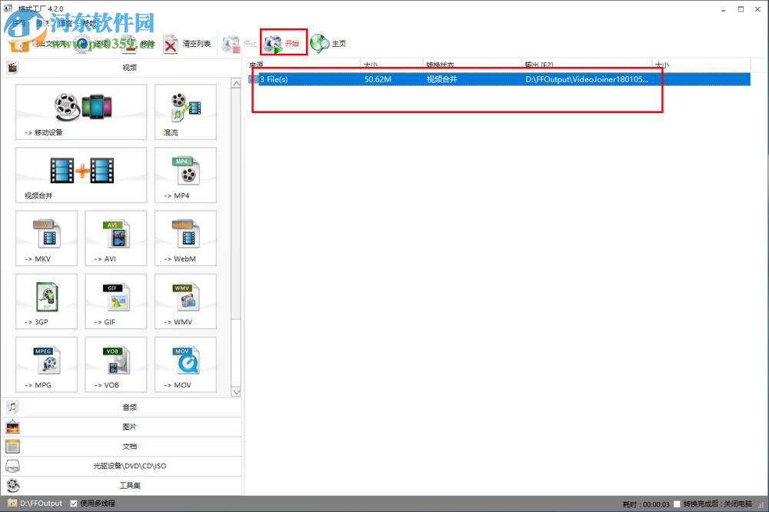The height and width of the screenshot is (512, 769).
Task: Choose the -> MKV conversion tile
Action: [x=47, y=238]
